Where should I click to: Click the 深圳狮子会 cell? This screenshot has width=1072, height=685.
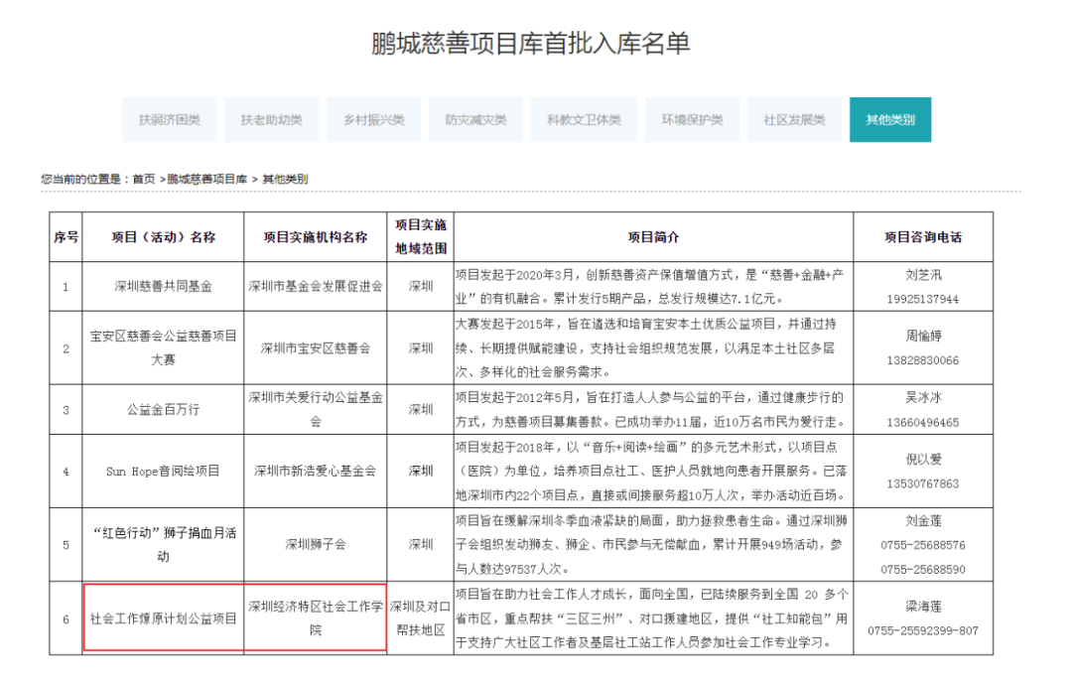click(x=316, y=545)
